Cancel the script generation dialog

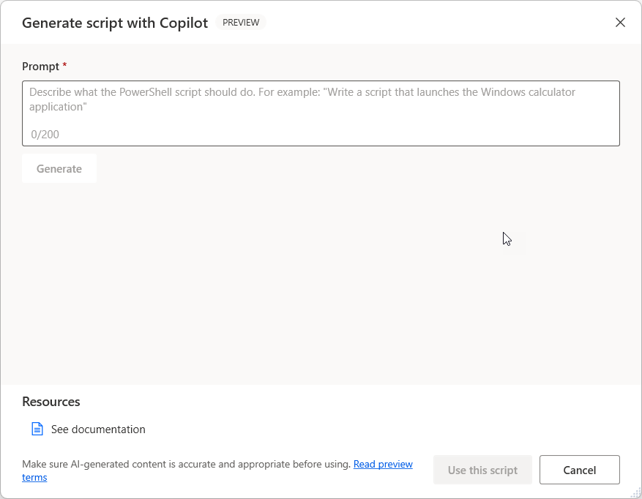579,470
